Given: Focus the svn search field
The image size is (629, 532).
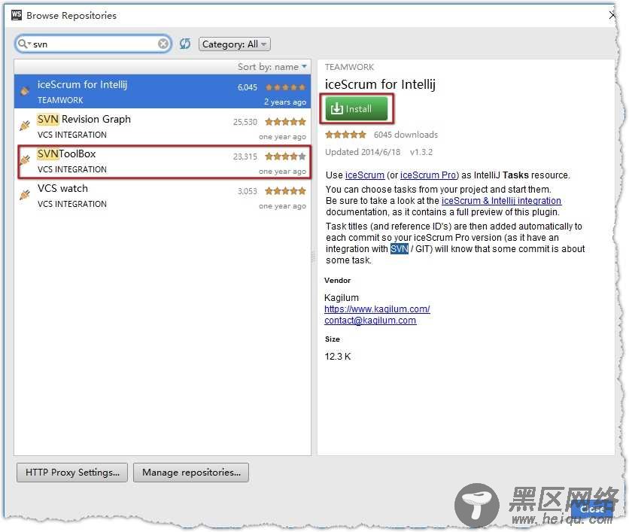Looking at the screenshot, I should pyautogui.click(x=93, y=44).
